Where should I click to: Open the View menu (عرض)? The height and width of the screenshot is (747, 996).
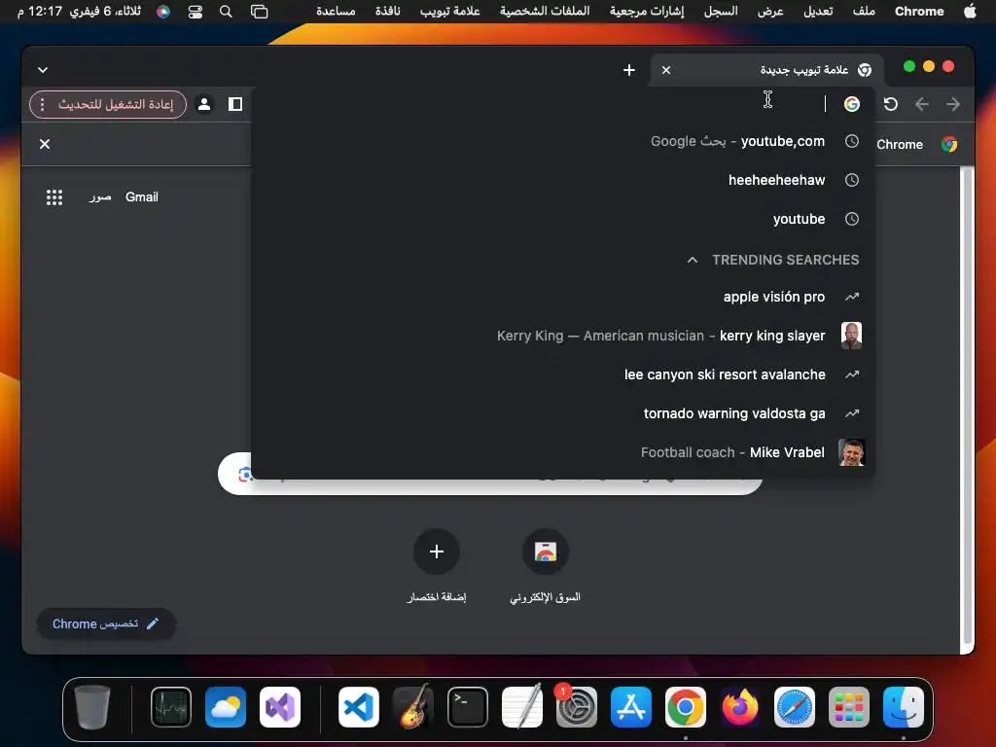click(x=770, y=12)
